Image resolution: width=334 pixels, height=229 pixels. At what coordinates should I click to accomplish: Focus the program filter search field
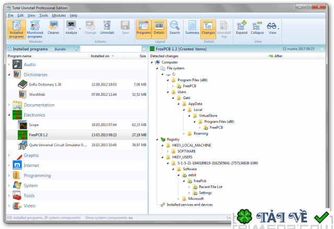click(x=111, y=49)
